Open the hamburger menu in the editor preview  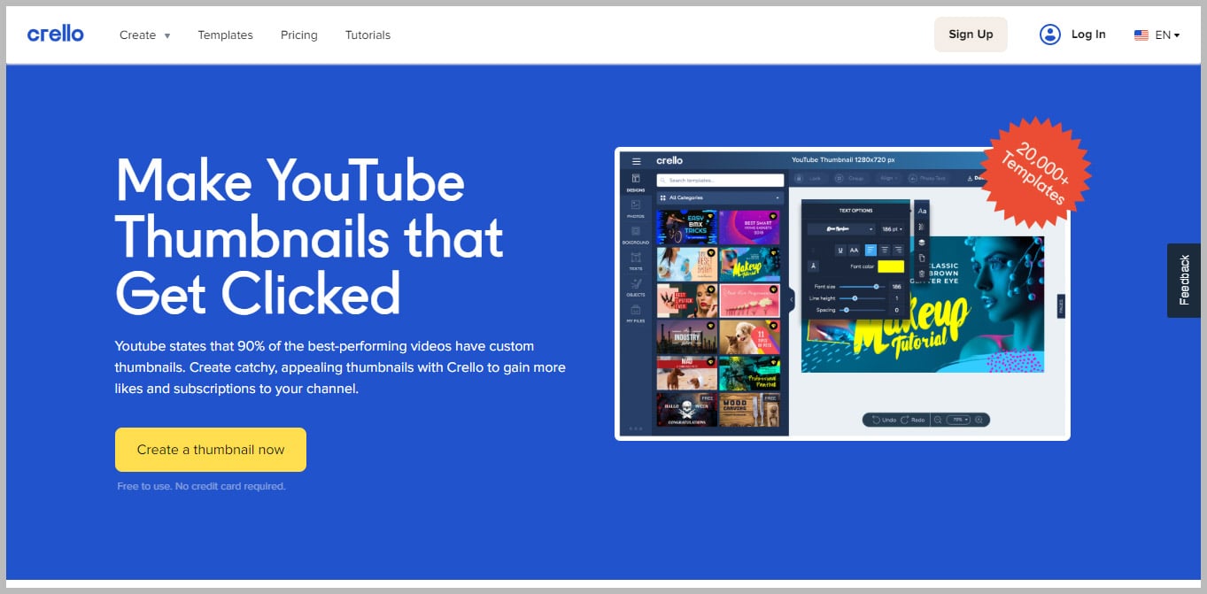637,161
